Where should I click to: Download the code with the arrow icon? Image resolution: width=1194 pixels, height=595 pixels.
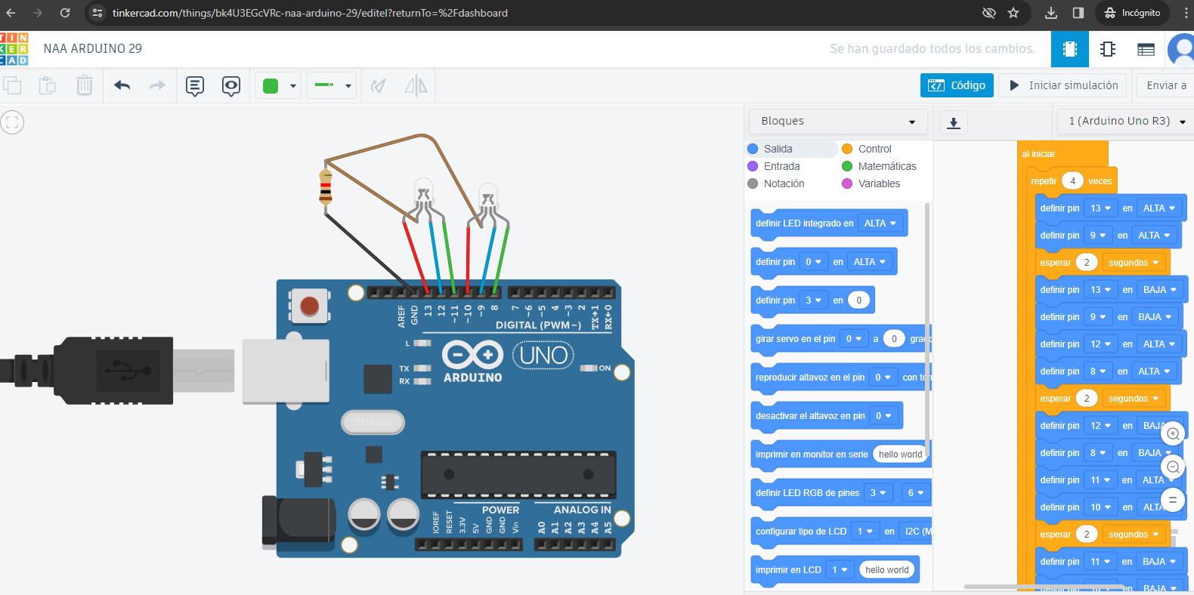coord(954,122)
